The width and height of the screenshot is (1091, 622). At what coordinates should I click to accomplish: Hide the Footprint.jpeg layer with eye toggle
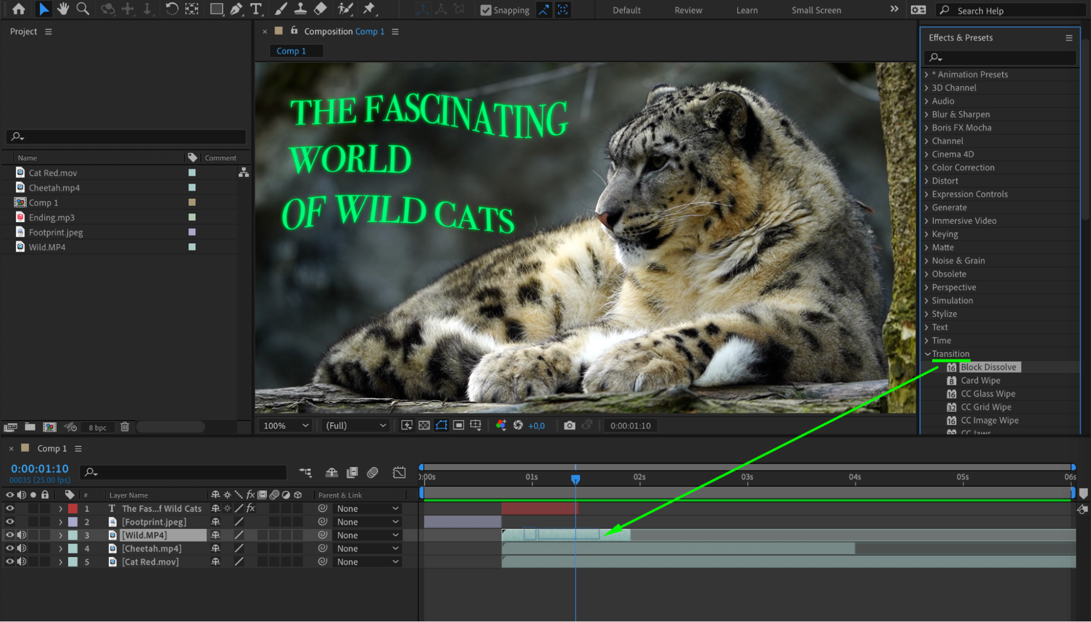pyautogui.click(x=10, y=522)
